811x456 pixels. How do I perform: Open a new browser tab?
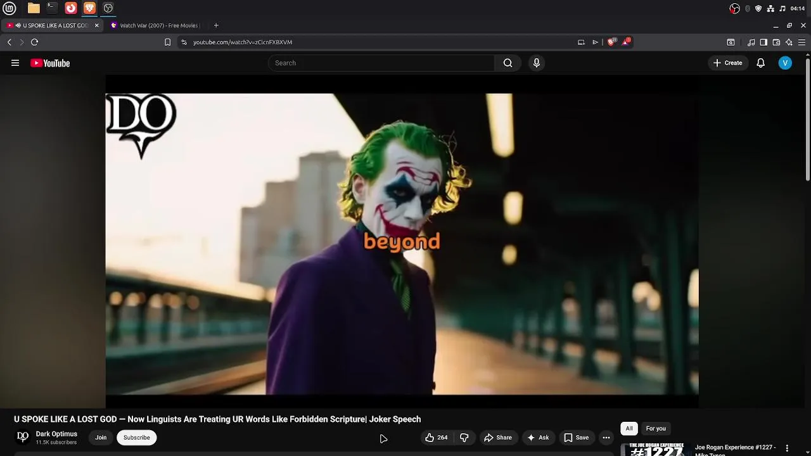[216, 25]
